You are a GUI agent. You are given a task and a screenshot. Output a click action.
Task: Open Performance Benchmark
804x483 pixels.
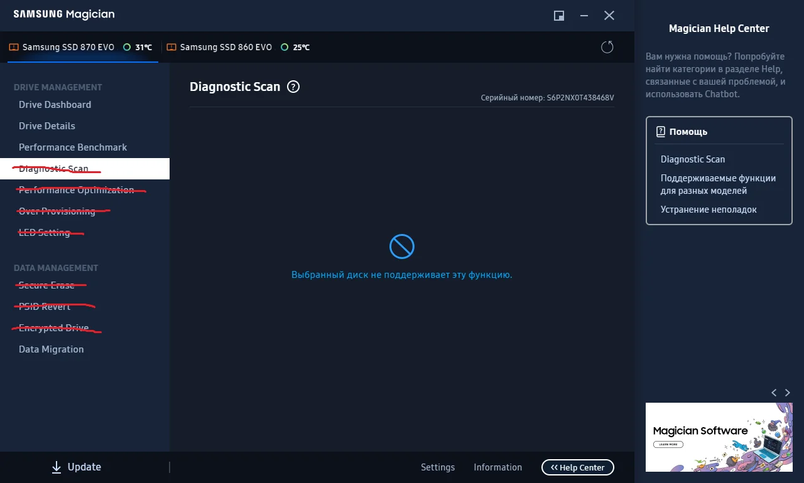pos(73,147)
